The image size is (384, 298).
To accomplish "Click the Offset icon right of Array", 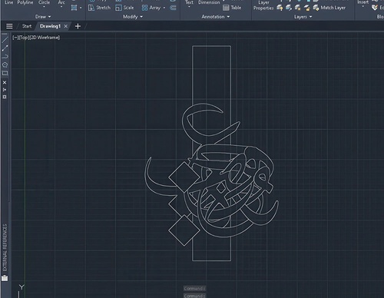I will (x=173, y=8).
